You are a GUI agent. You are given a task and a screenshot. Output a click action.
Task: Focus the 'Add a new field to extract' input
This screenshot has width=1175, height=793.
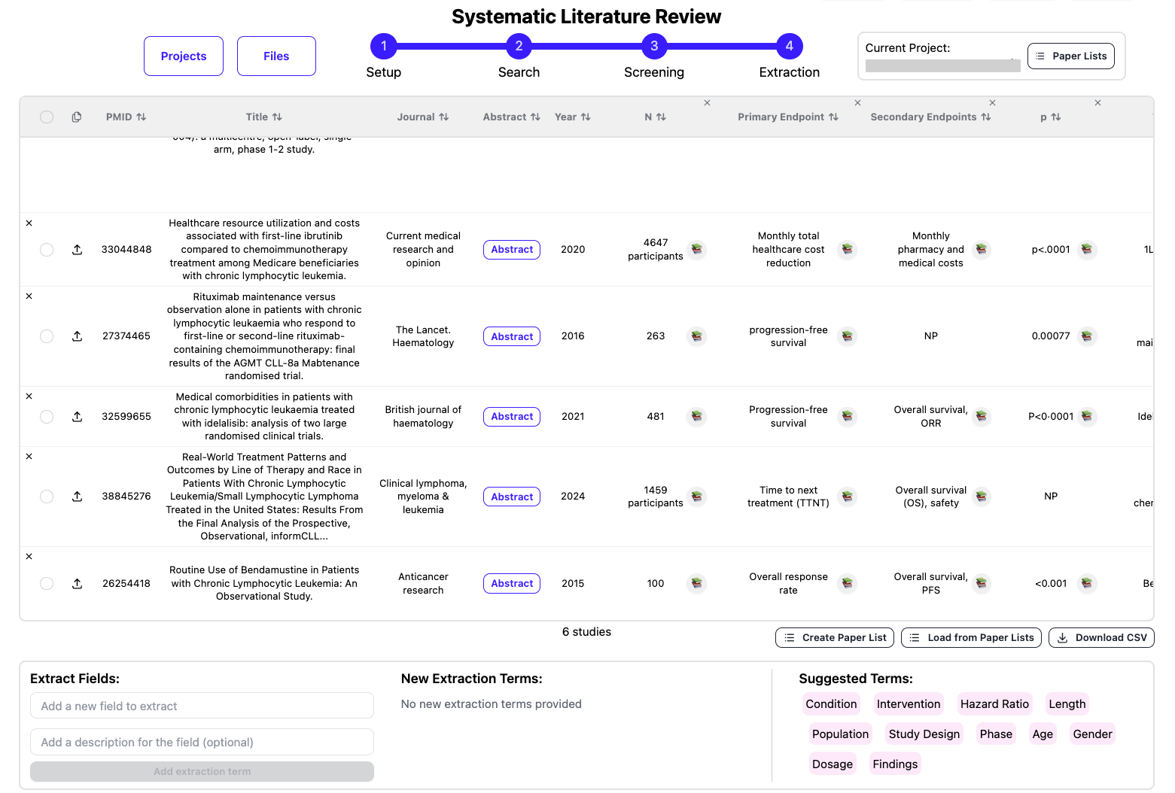pos(202,706)
